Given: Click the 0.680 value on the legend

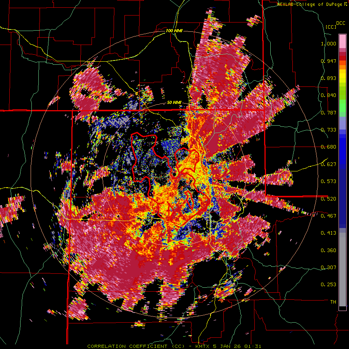Looking at the screenshot, I should click(328, 147).
